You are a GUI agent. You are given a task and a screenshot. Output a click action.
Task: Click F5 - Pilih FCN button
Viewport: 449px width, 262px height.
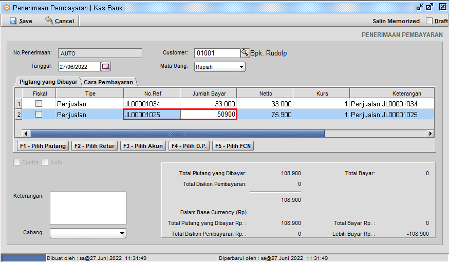[x=233, y=146]
